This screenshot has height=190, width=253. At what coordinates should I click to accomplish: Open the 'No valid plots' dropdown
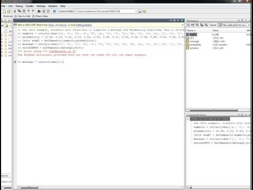pyautogui.click(x=235, y=25)
